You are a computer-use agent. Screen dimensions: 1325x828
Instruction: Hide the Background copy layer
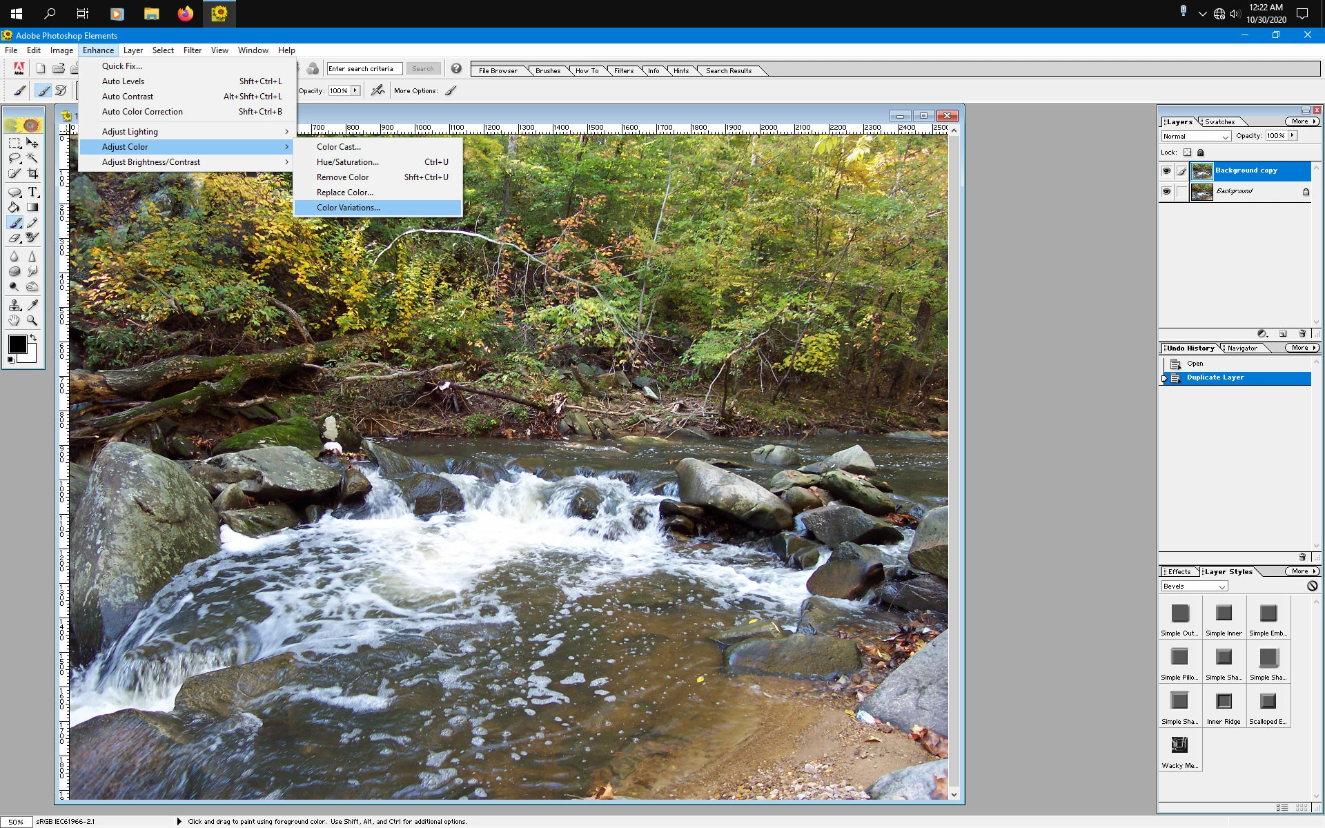1166,170
